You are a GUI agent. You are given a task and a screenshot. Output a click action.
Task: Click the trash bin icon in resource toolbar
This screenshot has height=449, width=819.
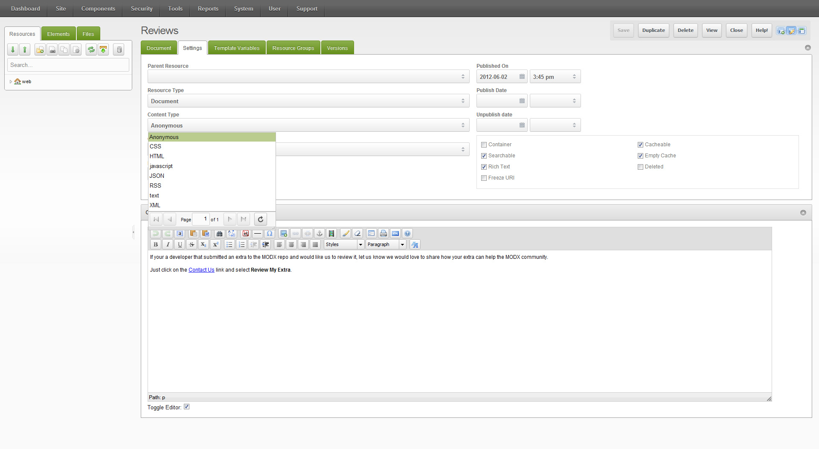(119, 50)
